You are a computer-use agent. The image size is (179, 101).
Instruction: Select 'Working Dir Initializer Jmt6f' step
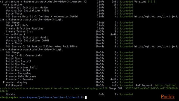pyautogui.click(x=28, y=40)
